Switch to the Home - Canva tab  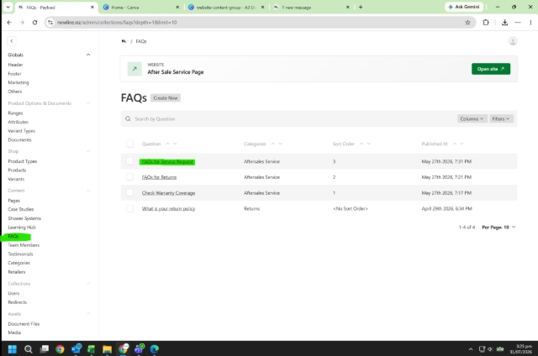pos(140,8)
